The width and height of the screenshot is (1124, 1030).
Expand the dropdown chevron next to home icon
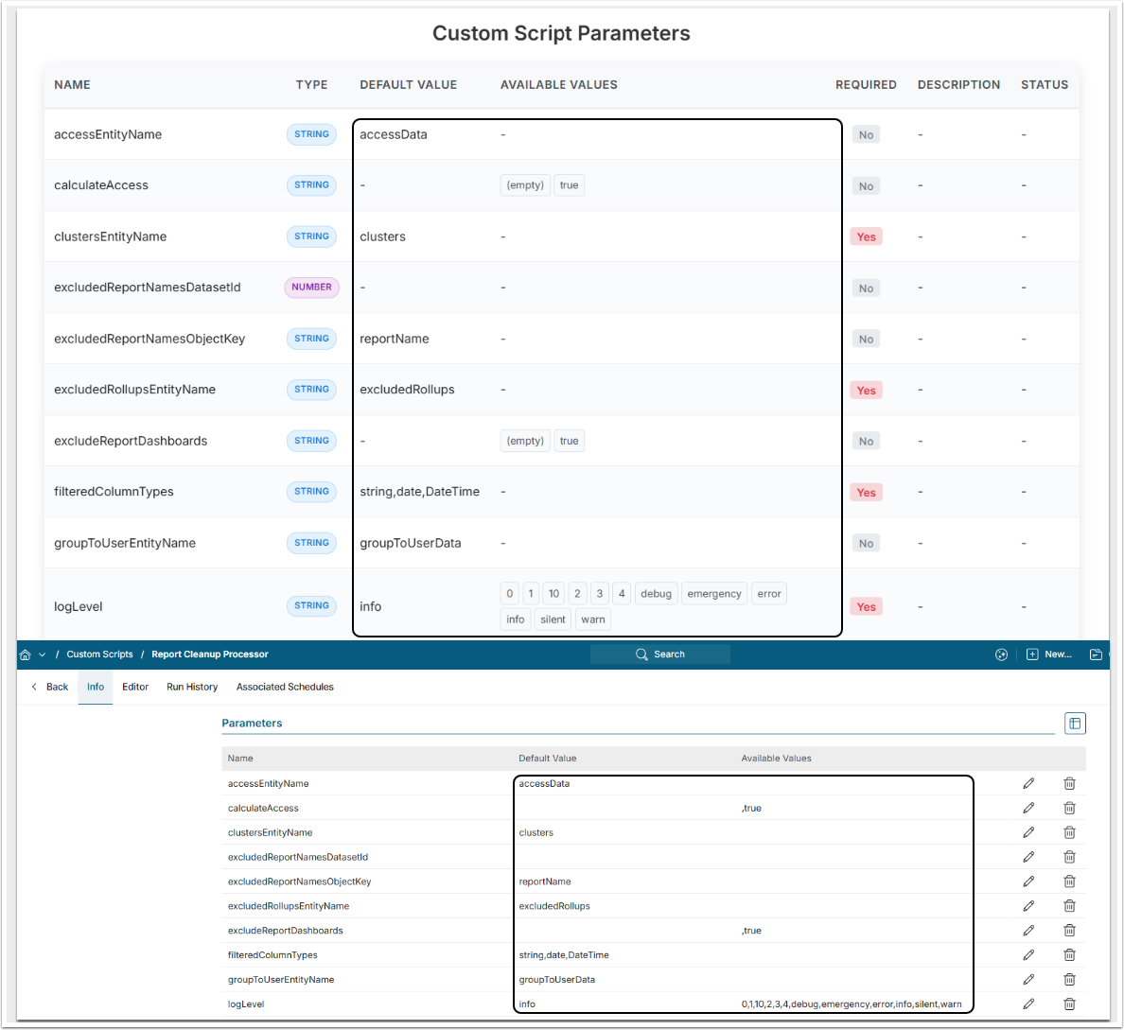point(43,655)
